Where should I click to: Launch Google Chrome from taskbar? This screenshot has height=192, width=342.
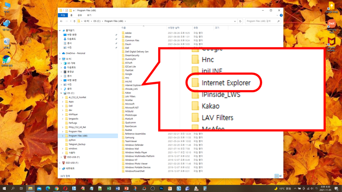(x=57, y=188)
